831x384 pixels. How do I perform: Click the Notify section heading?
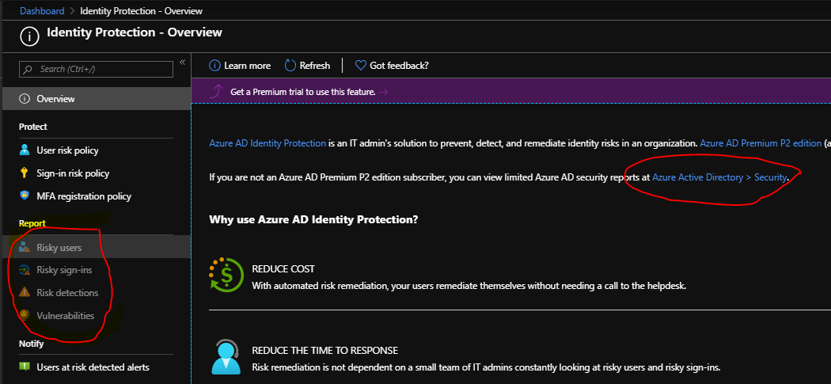point(32,343)
